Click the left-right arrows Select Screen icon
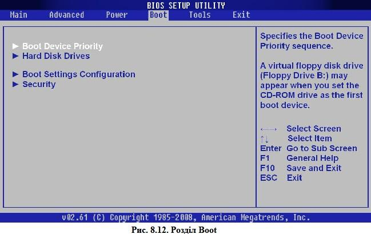 coord(269,129)
